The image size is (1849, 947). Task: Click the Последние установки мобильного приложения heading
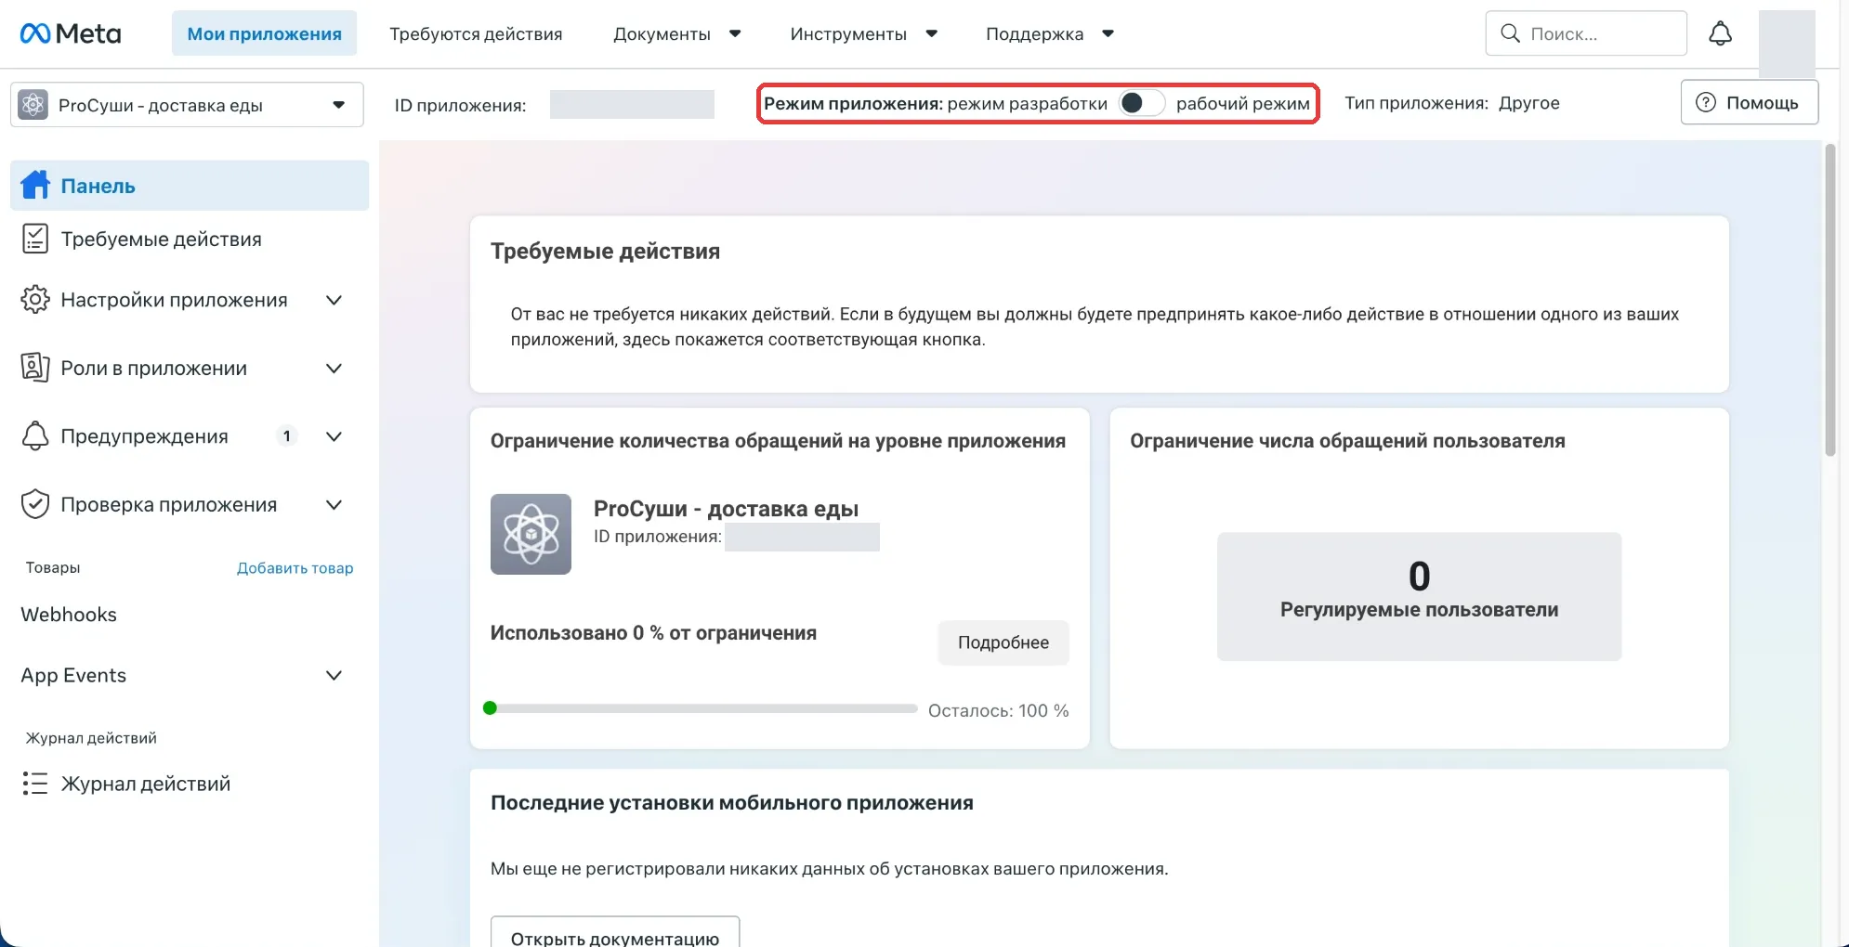point(731,803)
